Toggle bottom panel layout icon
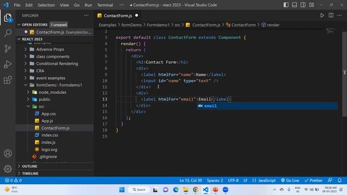Viewport: 347px width, 195px height. pos(294,5)
